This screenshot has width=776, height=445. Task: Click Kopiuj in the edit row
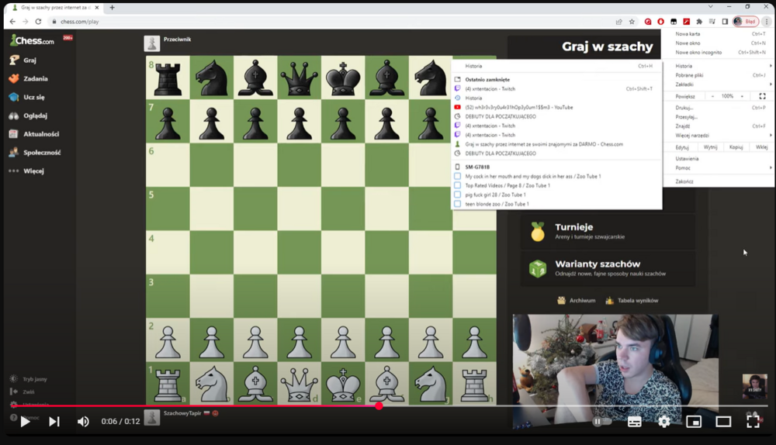tap(736, 147)
